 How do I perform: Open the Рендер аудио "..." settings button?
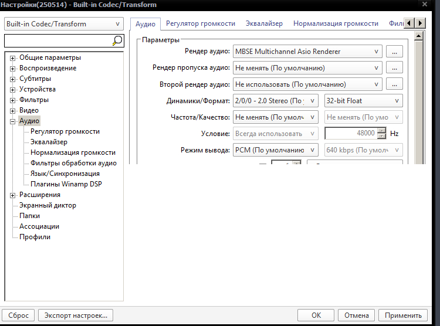395,52
